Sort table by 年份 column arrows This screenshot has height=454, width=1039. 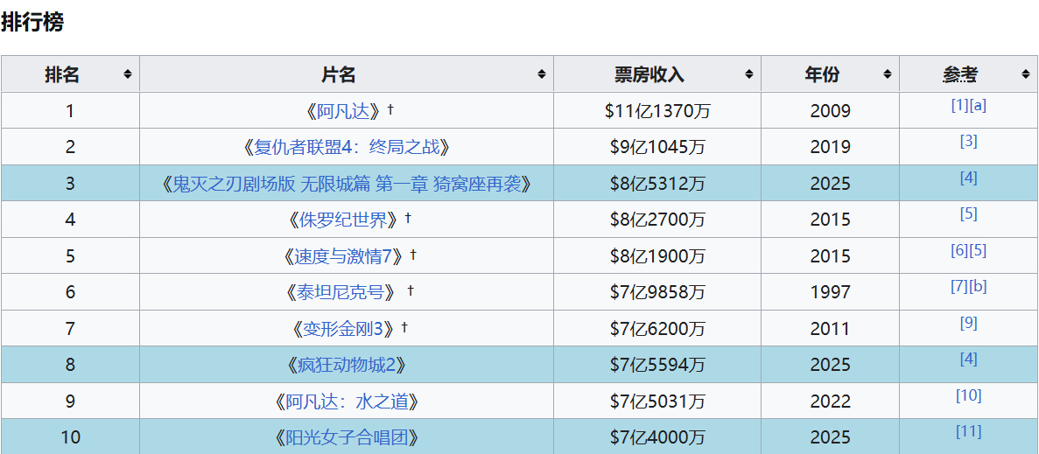[888, 74]
